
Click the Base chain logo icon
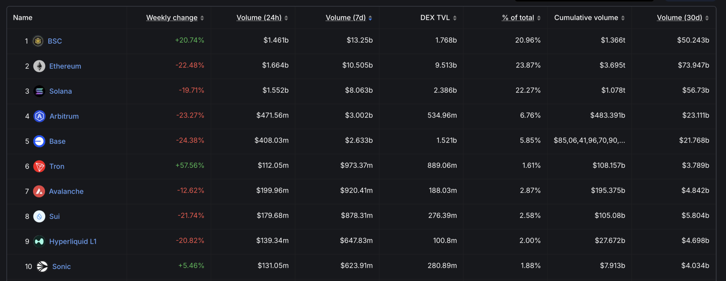click(x=39, y=141)
